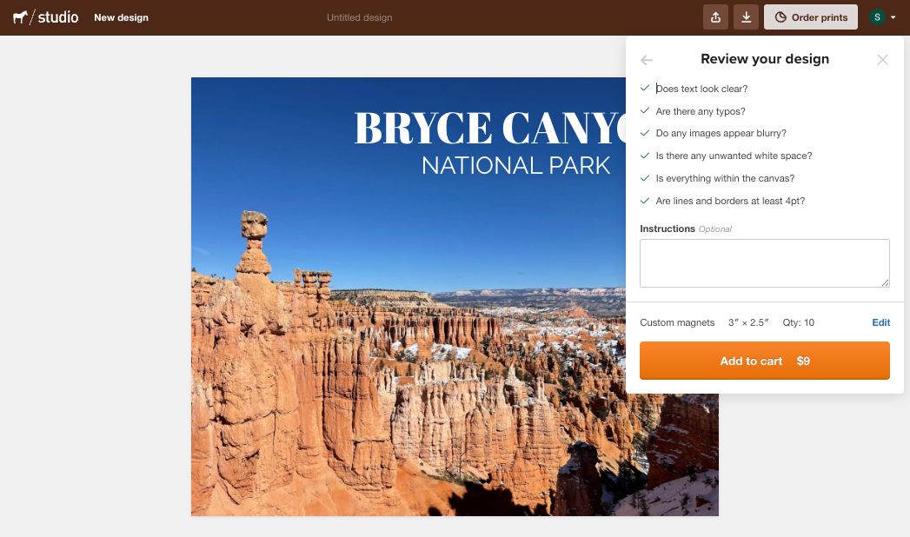Toggle the 'Are there any typos?' checkmark
The height and width of the screenshot is (537, 910).
(x=645, y=111)
